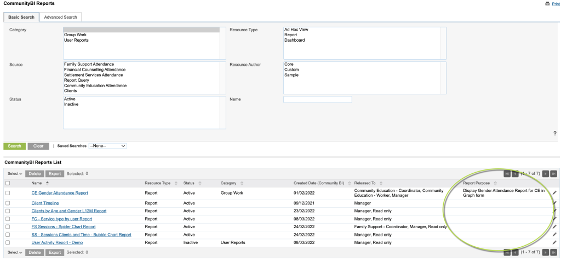The height and width of the screenshot is (261, 561).
Task: Click the green Search button
Action: click(x=15, y=146)
